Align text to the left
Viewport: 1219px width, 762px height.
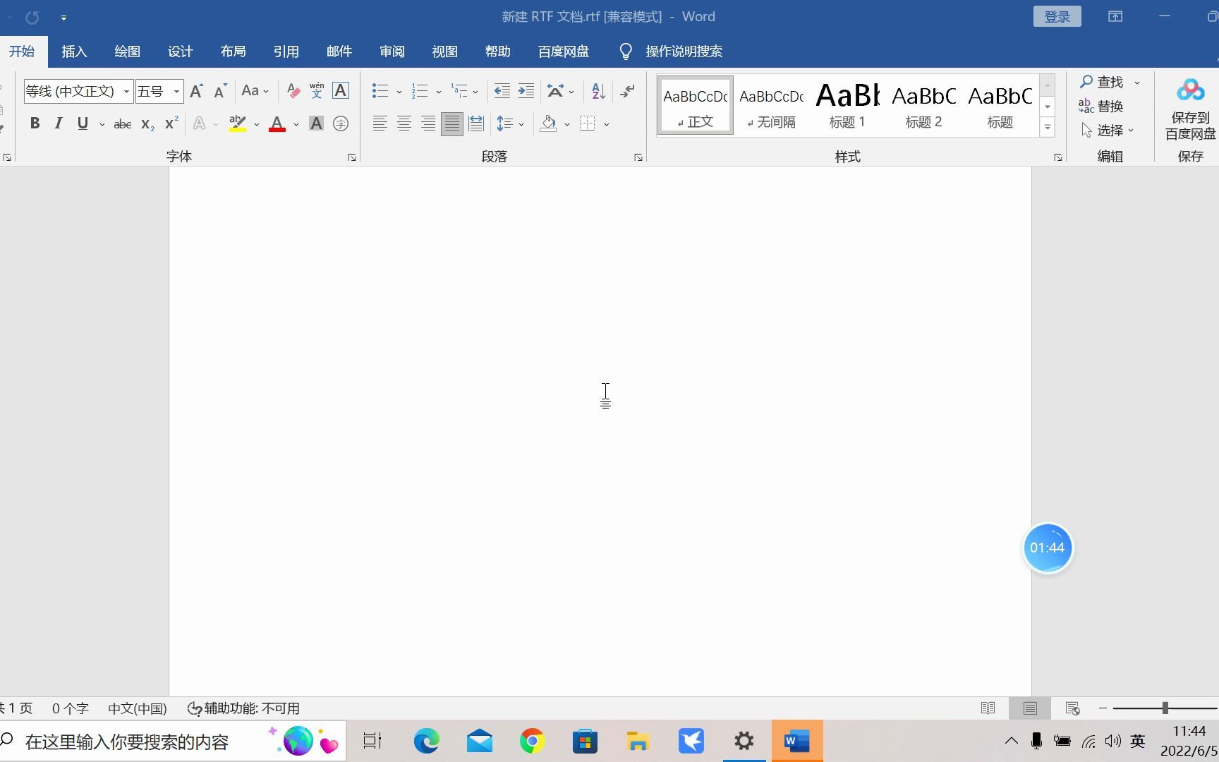click(380, 123)
